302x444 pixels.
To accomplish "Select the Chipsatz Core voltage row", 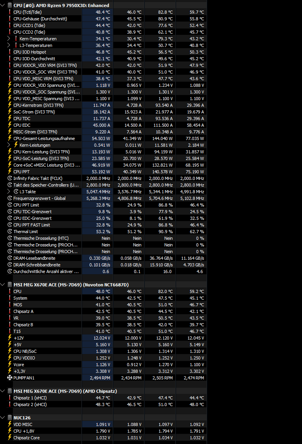I will coord(106,437).
